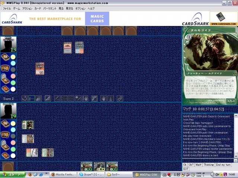238x178 pixels.
Task: Click CrossTalk's player avatar with life 19
Action: (x=8, y=111)
